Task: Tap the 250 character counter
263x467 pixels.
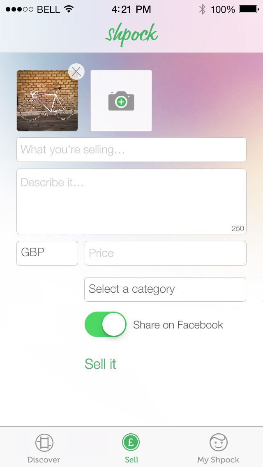Action: (238, 229)
